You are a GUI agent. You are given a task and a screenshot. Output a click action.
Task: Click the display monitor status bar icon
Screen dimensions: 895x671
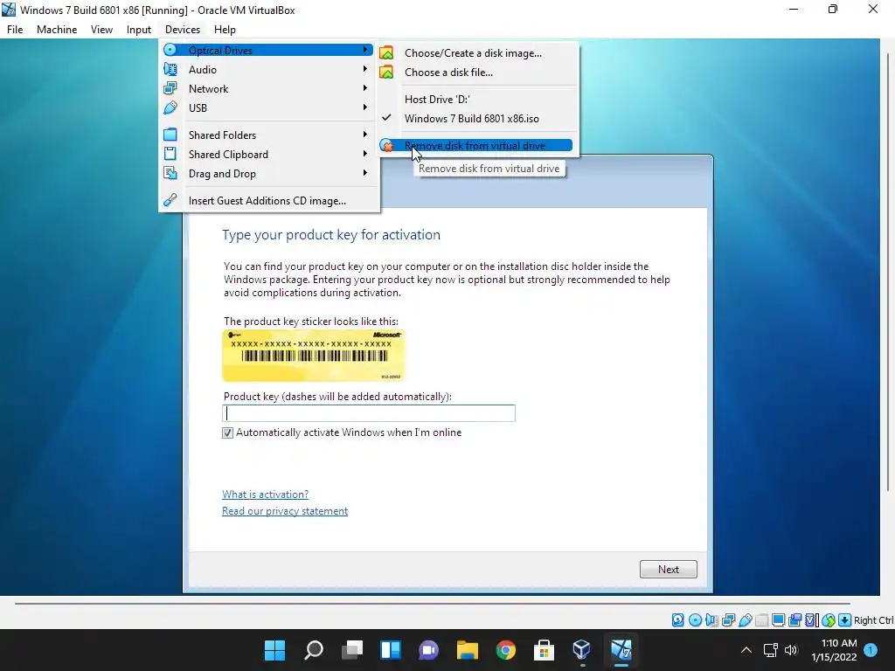tap(778, 619)
